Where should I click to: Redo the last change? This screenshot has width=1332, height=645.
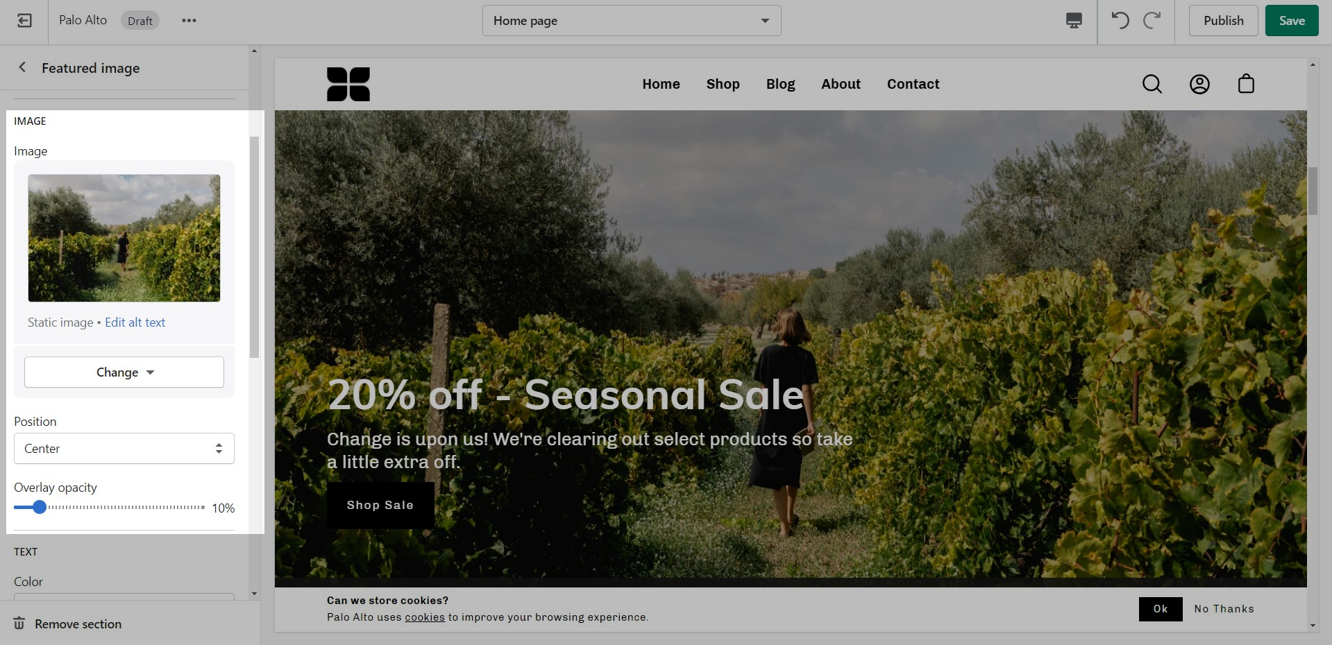(x=1152, y=21)
